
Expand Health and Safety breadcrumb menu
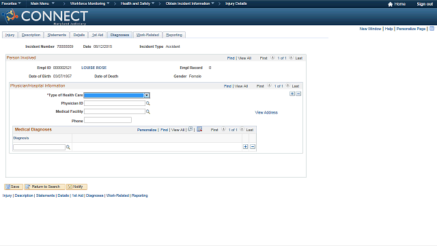pos(137,3)
